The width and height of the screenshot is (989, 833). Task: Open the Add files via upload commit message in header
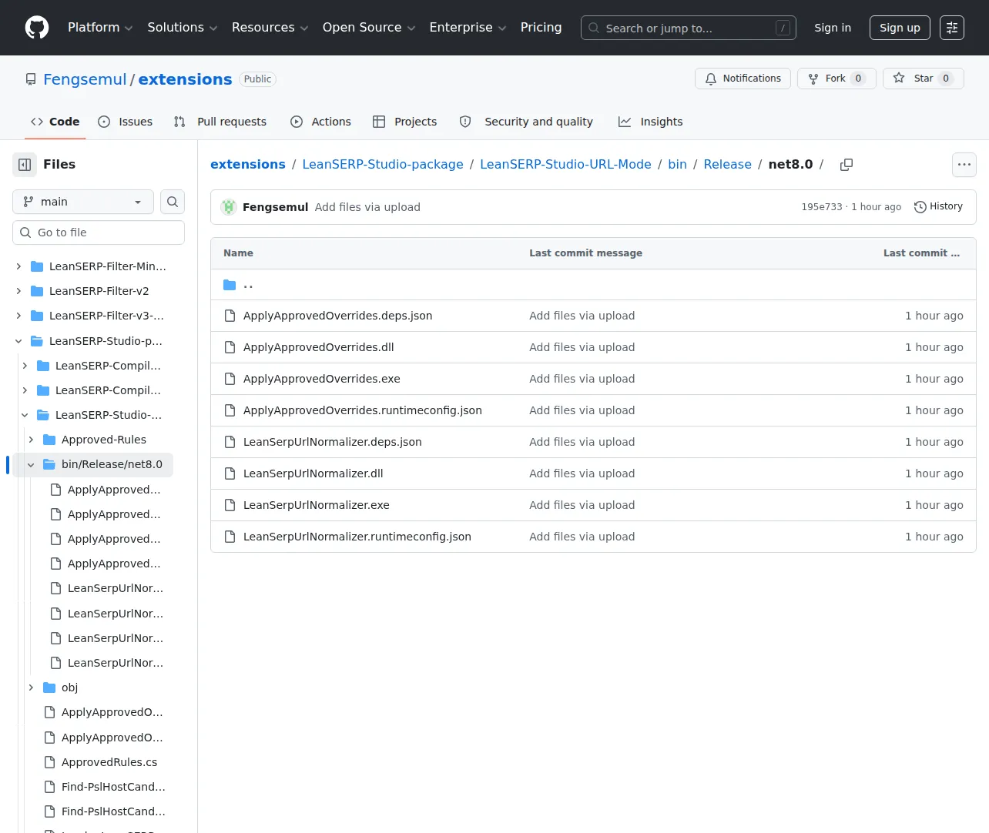367,207
